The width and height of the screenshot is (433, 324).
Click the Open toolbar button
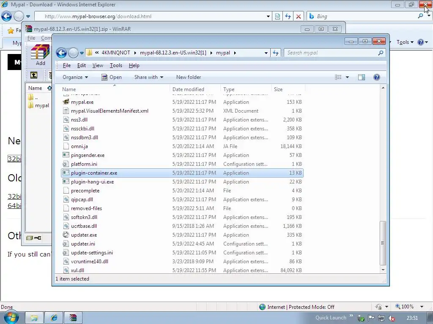tap(112, 77)
